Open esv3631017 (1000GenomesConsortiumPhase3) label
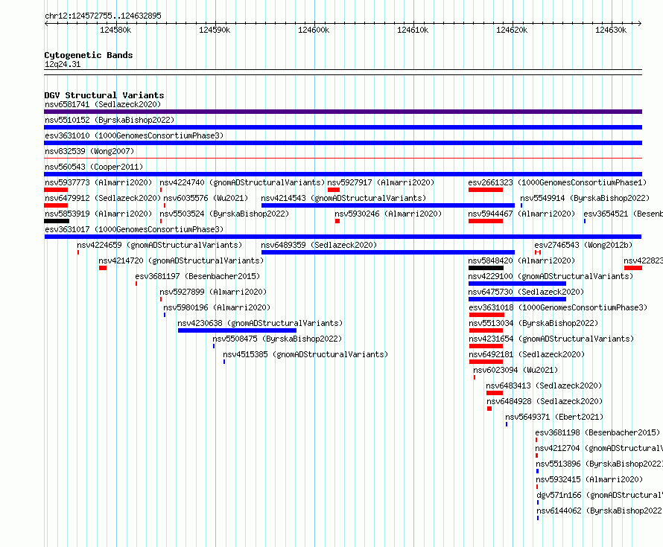Viewport: 663px width, 547px height. (134, 229)
